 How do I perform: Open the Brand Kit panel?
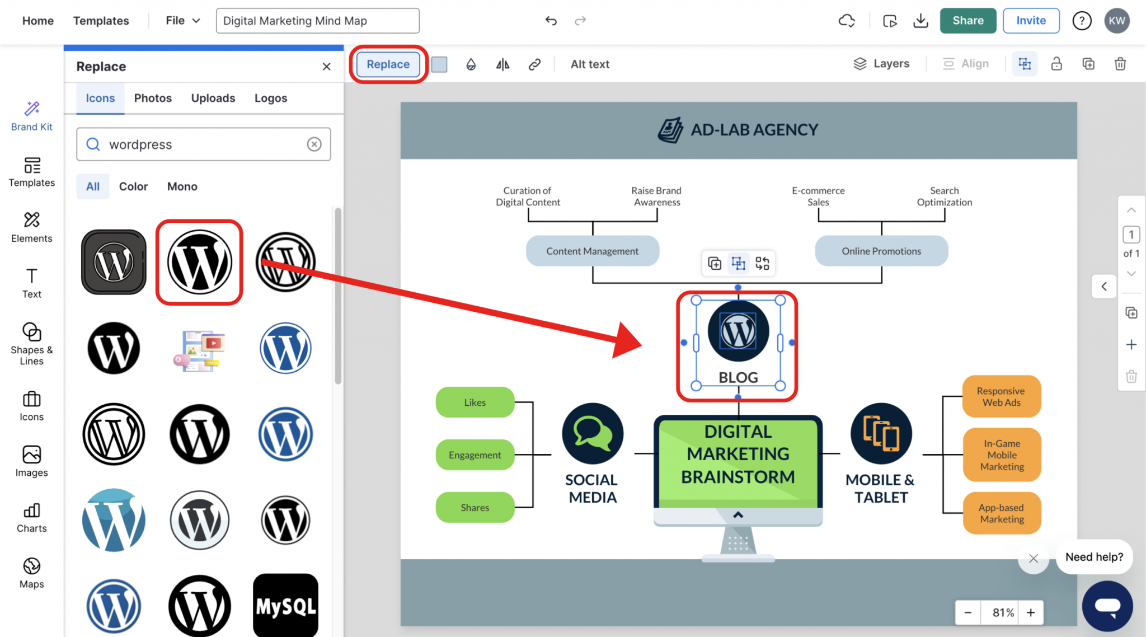coord(31,116)
